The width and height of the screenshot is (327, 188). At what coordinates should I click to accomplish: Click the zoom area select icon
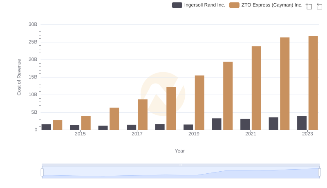(309, 6)
